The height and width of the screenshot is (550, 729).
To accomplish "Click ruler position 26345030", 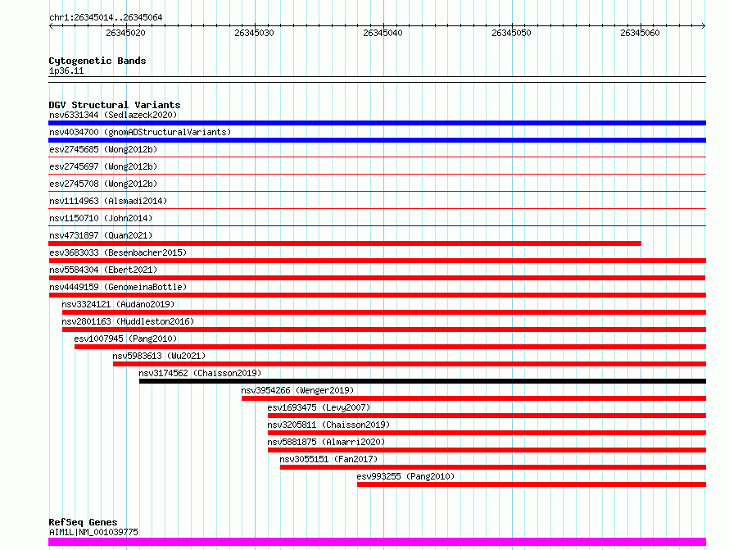I will coord(254,33).
